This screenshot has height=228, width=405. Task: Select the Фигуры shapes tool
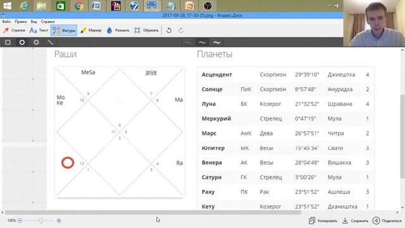pos(64,30)
